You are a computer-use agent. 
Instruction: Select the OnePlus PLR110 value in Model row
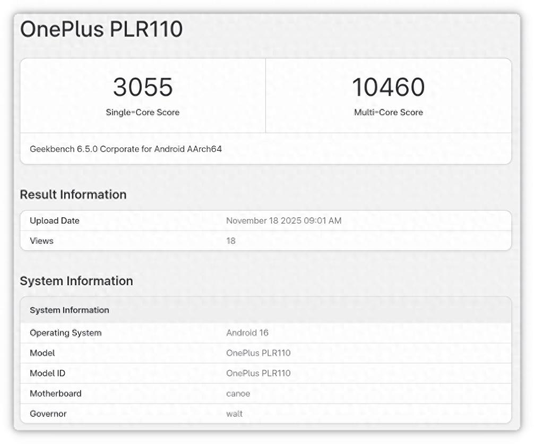pos(259,353)
